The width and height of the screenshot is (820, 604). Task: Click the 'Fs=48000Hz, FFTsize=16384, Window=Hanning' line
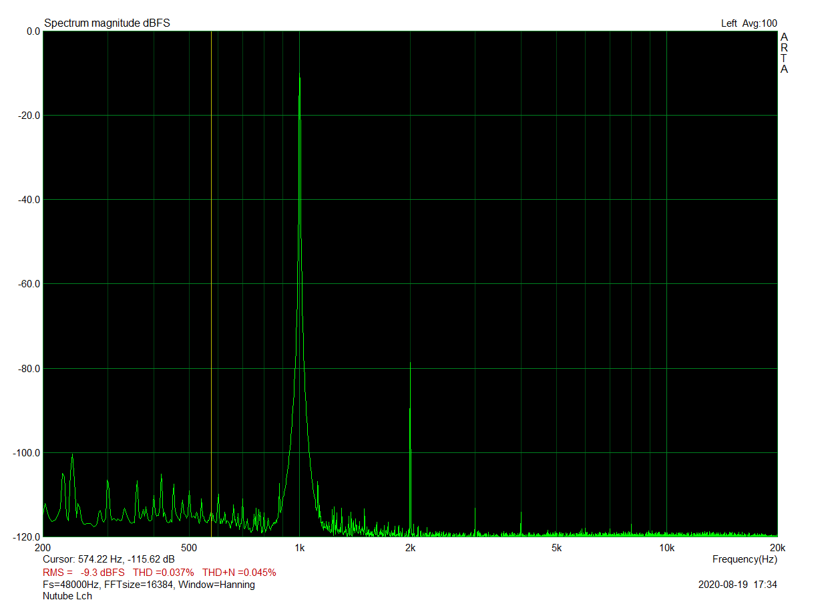tap(149, 585)
